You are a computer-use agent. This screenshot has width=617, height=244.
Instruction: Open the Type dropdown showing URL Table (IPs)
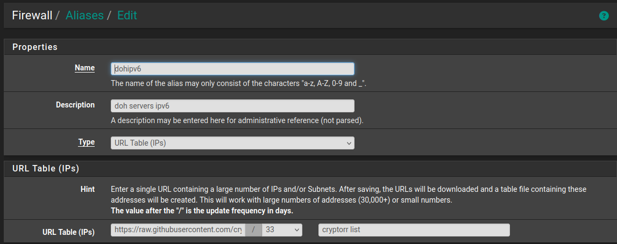[232, 143]
